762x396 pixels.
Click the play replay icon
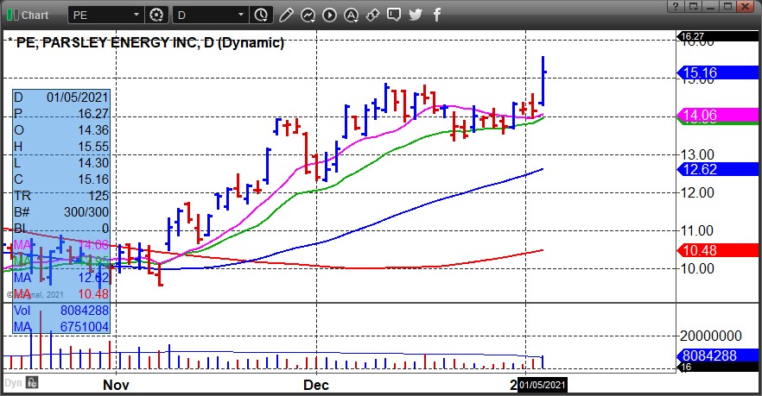pyautogui.click(x=329, y=15)
